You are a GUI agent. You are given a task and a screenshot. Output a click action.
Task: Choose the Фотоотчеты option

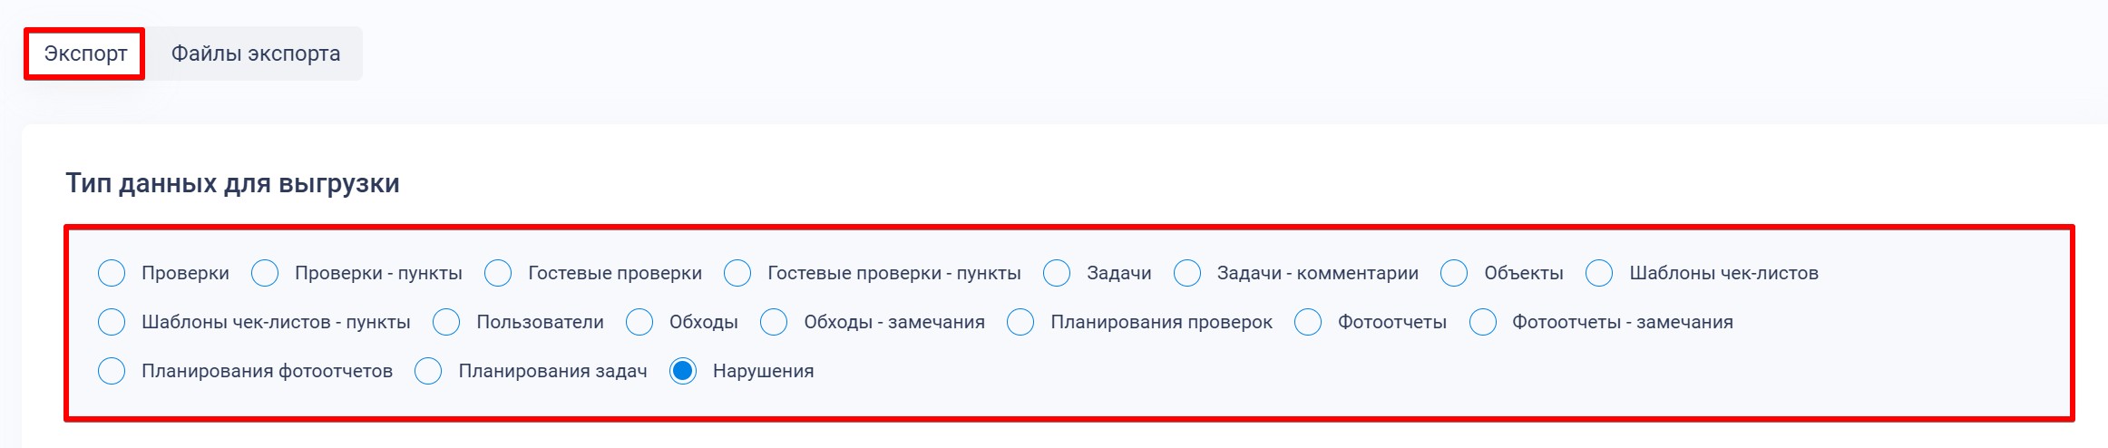(x=1308, y=322)
